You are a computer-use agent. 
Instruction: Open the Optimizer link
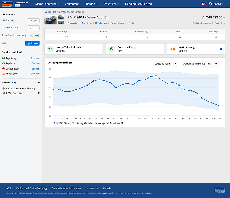pos(220,23)
